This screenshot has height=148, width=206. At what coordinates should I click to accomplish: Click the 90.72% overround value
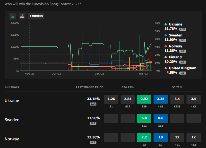click(x=177, y=87)
